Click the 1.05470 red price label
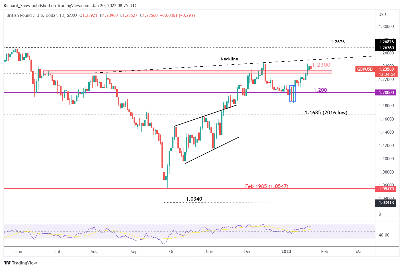 click(x=386, y=189)
